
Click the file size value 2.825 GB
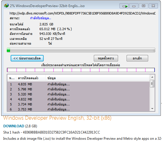click(46, 24)
